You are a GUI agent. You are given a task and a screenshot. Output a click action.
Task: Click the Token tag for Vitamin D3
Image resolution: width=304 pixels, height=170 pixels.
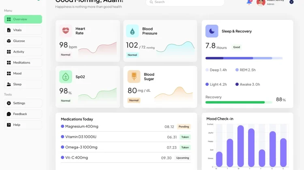coord(185,137)
